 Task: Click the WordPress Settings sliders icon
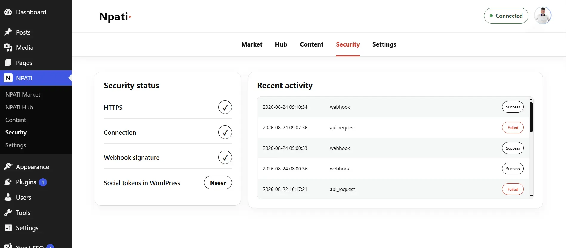(x=8, y=228)
